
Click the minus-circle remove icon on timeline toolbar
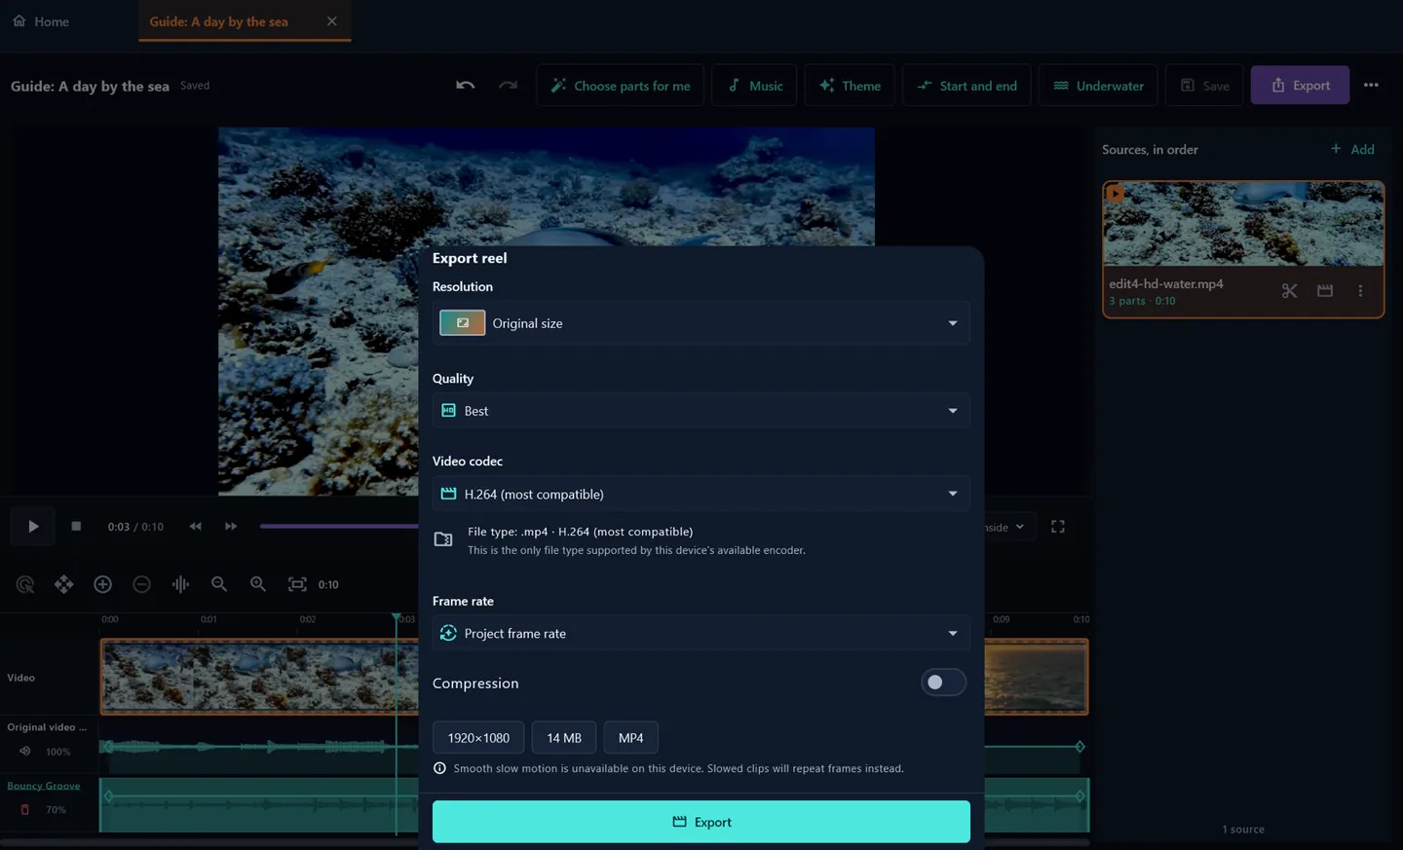click(141, 584)
